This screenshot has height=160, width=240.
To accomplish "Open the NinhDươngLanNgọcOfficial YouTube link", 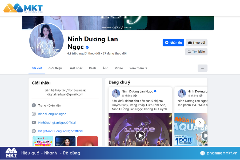I will click(x=57, y=122).
